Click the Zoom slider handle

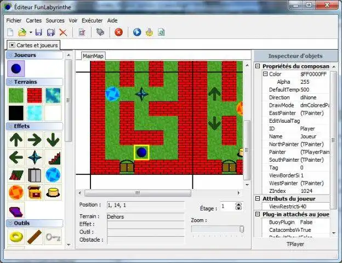coord(242,229)
